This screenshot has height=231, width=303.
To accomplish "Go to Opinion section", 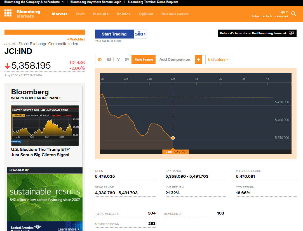I will click(x=146, y=14).
